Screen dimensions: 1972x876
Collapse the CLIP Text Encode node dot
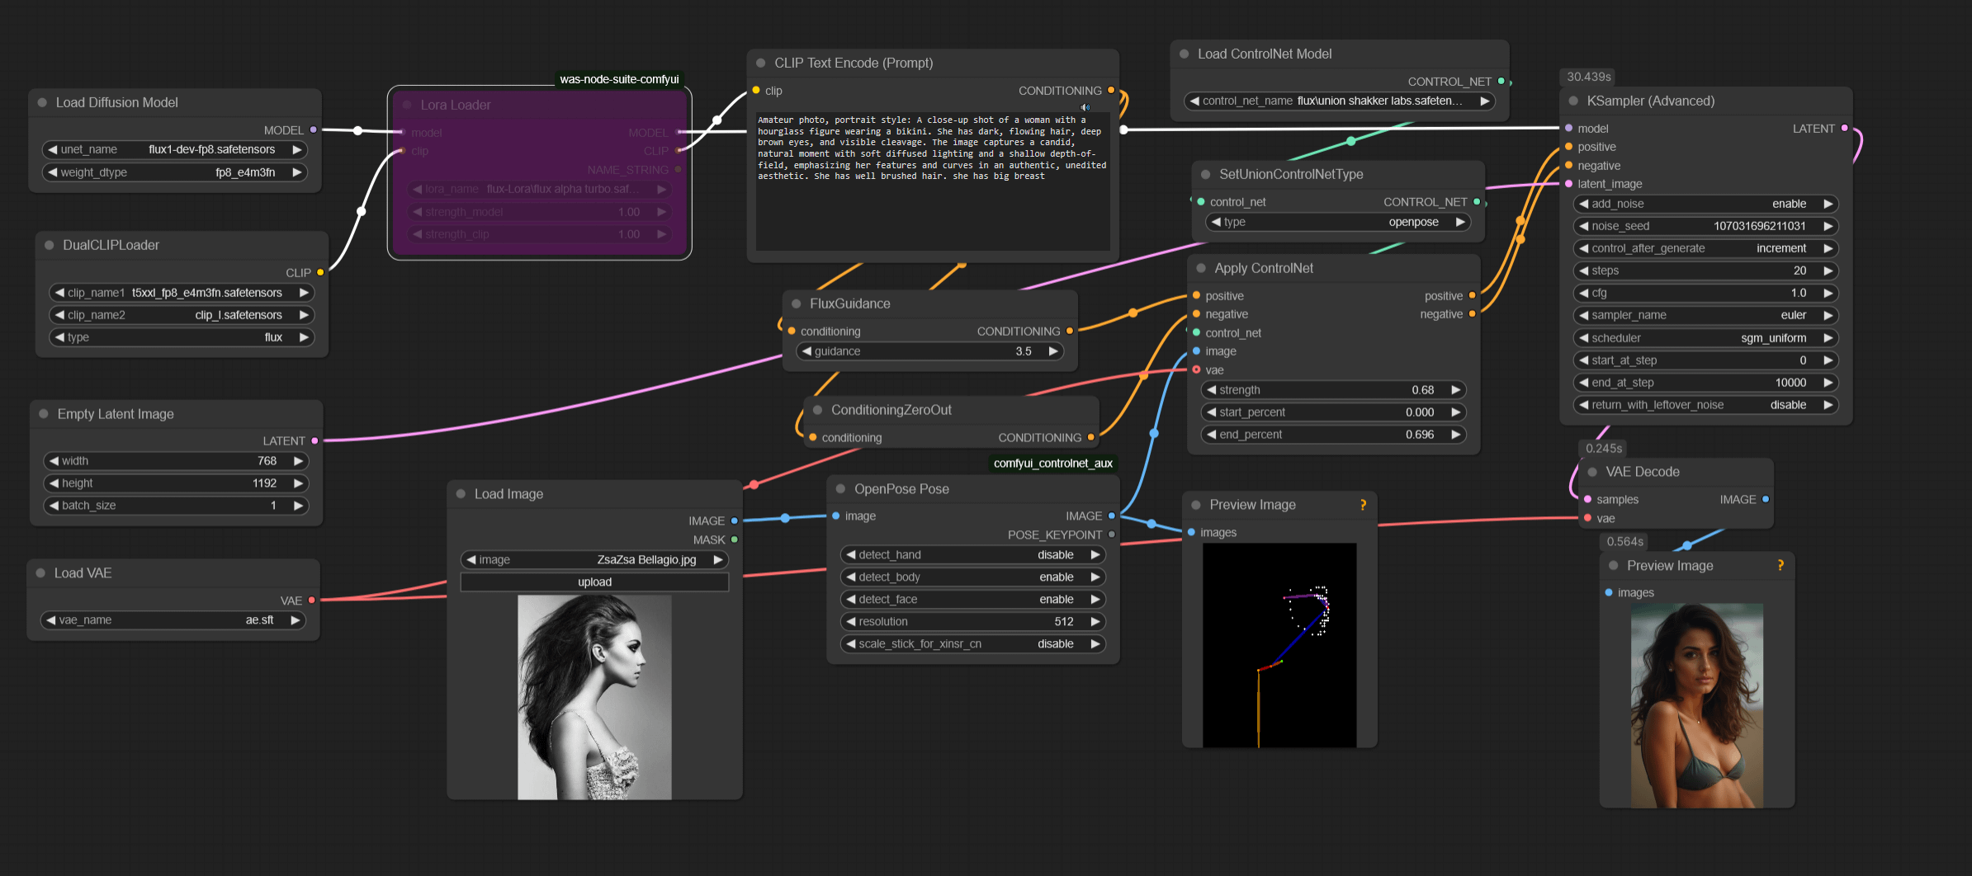(x=761, y=64)
